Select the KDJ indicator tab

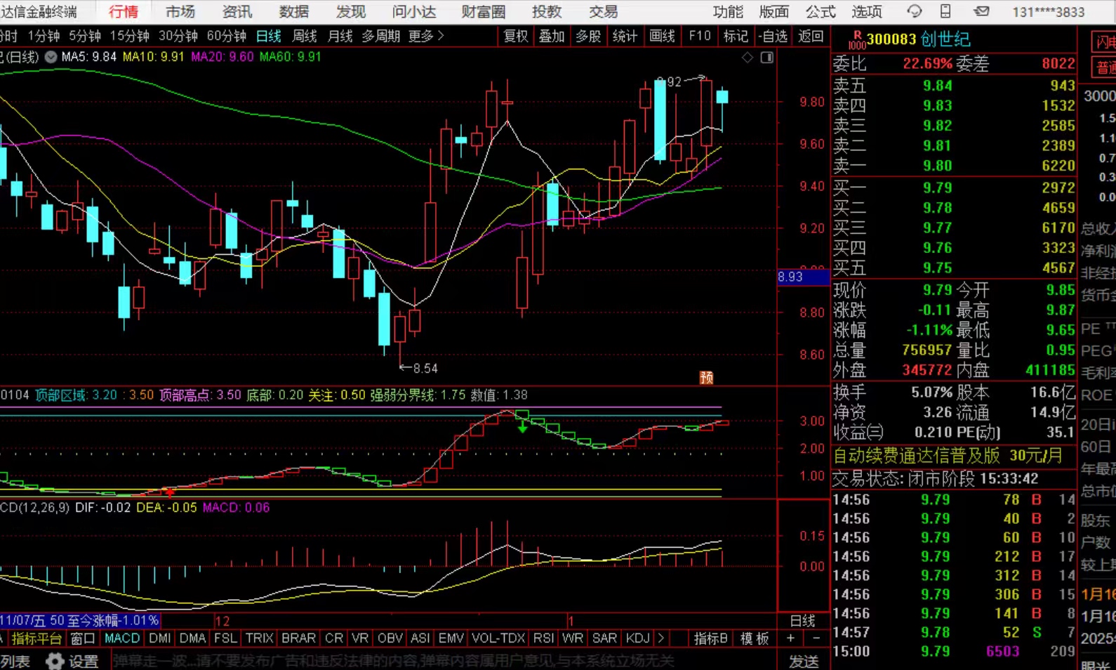(637, 638)
